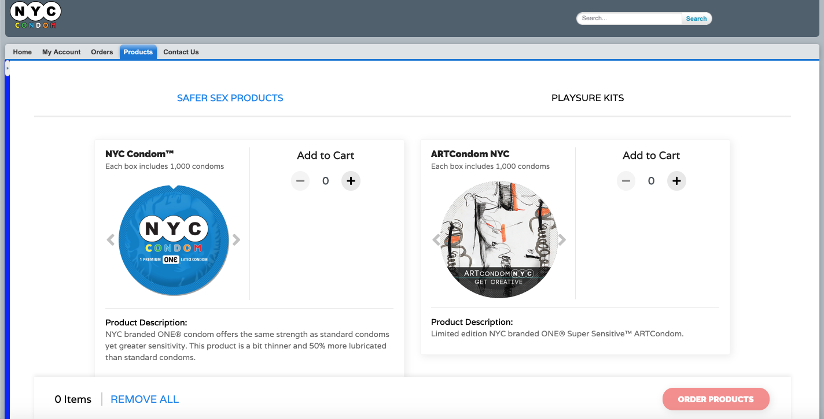Increase NYC Condom quantity with plus button
Image resolution: width=824 pixels, height=419 pixels.
351,181
